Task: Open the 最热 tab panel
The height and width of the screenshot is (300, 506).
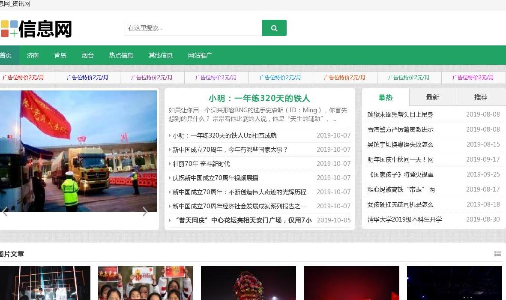Action: point(385,97)
